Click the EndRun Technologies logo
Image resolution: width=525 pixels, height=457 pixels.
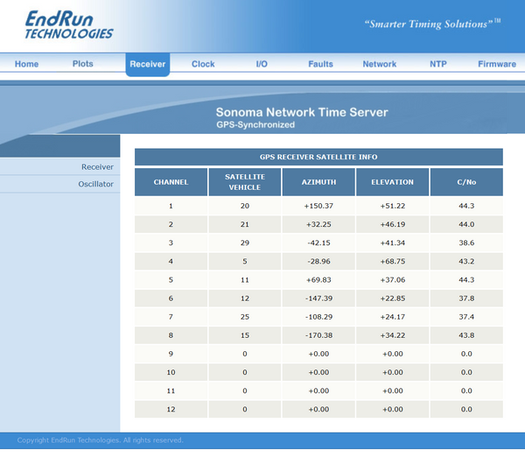click(69, 25)
